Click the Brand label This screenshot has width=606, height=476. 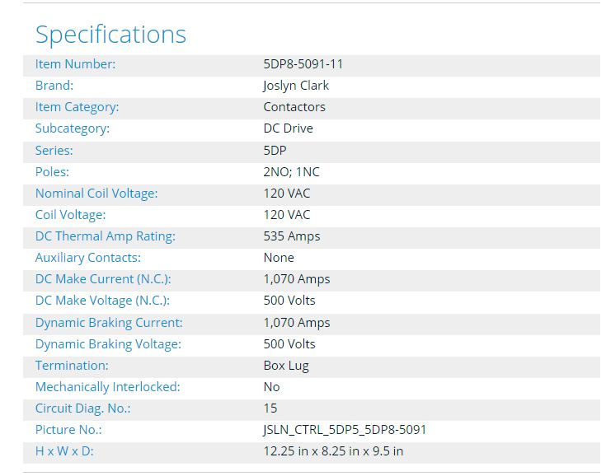click(54, 86)
